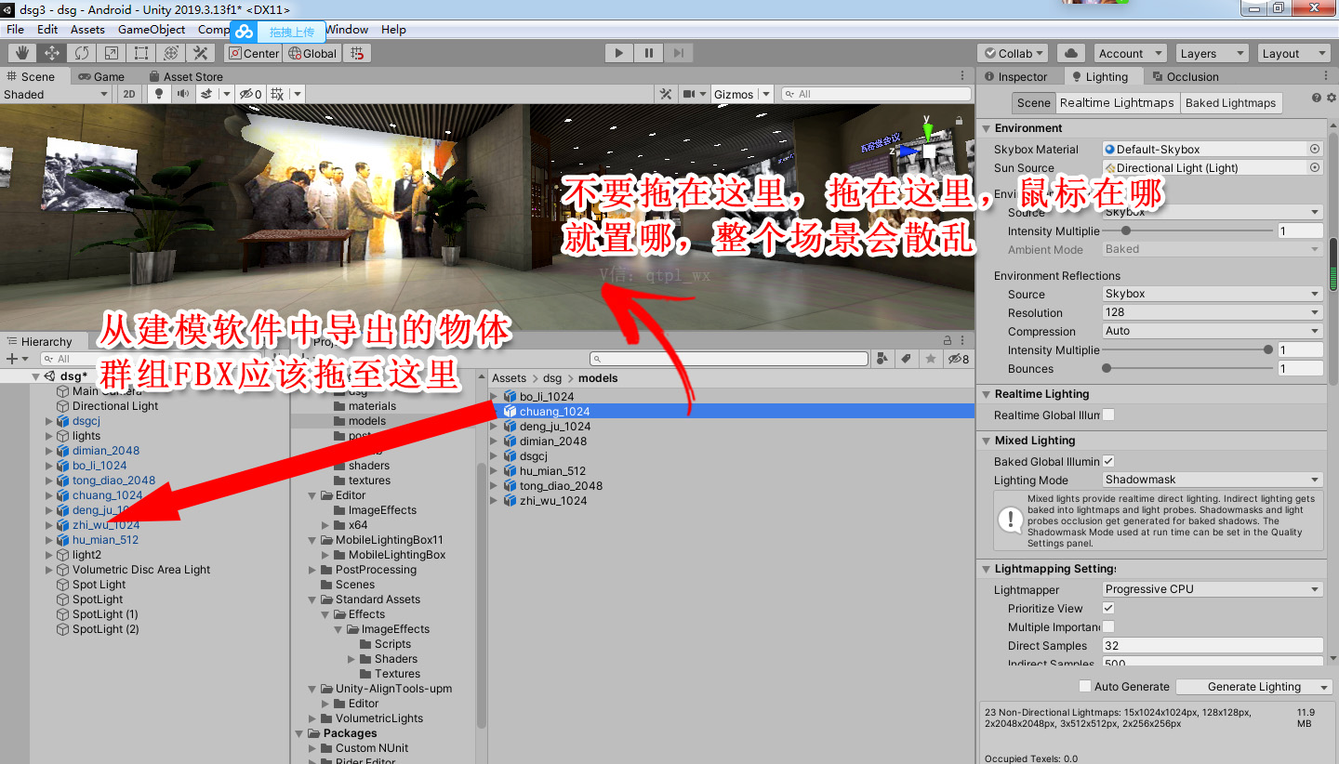
Task: Open Collab dropdown
Action: [1013, 53]
